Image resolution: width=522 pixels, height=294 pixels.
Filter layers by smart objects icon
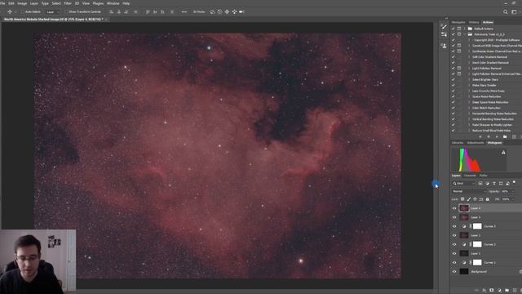point(507,183)
